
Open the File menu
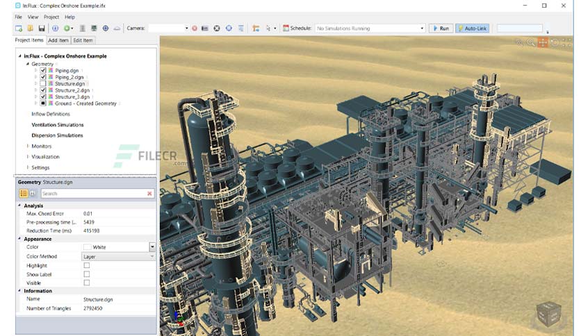pos(18,17)
